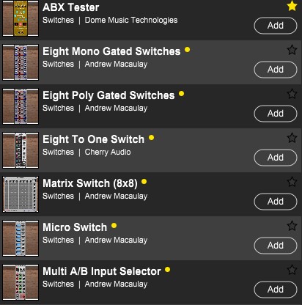Viewport: 302px width, 305px height.
Task: Select 'Eight Mono Gated Switches' title
Action: click(x=111, y=51)
